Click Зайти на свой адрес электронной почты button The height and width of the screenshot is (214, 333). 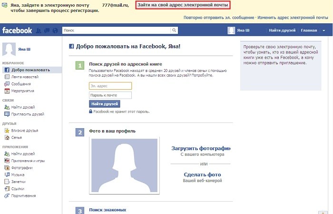[x=183, y=5]
